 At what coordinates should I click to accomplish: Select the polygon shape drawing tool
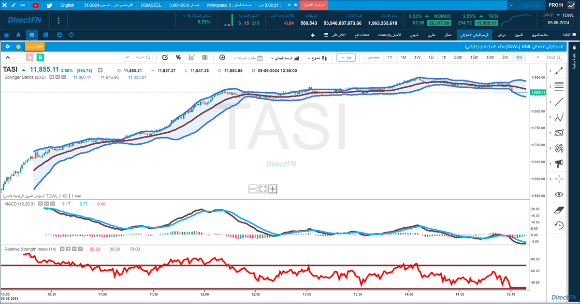559,132
